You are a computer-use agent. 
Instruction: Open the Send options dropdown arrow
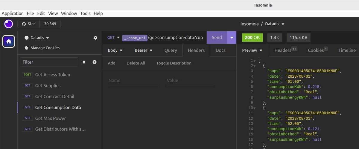232,38
